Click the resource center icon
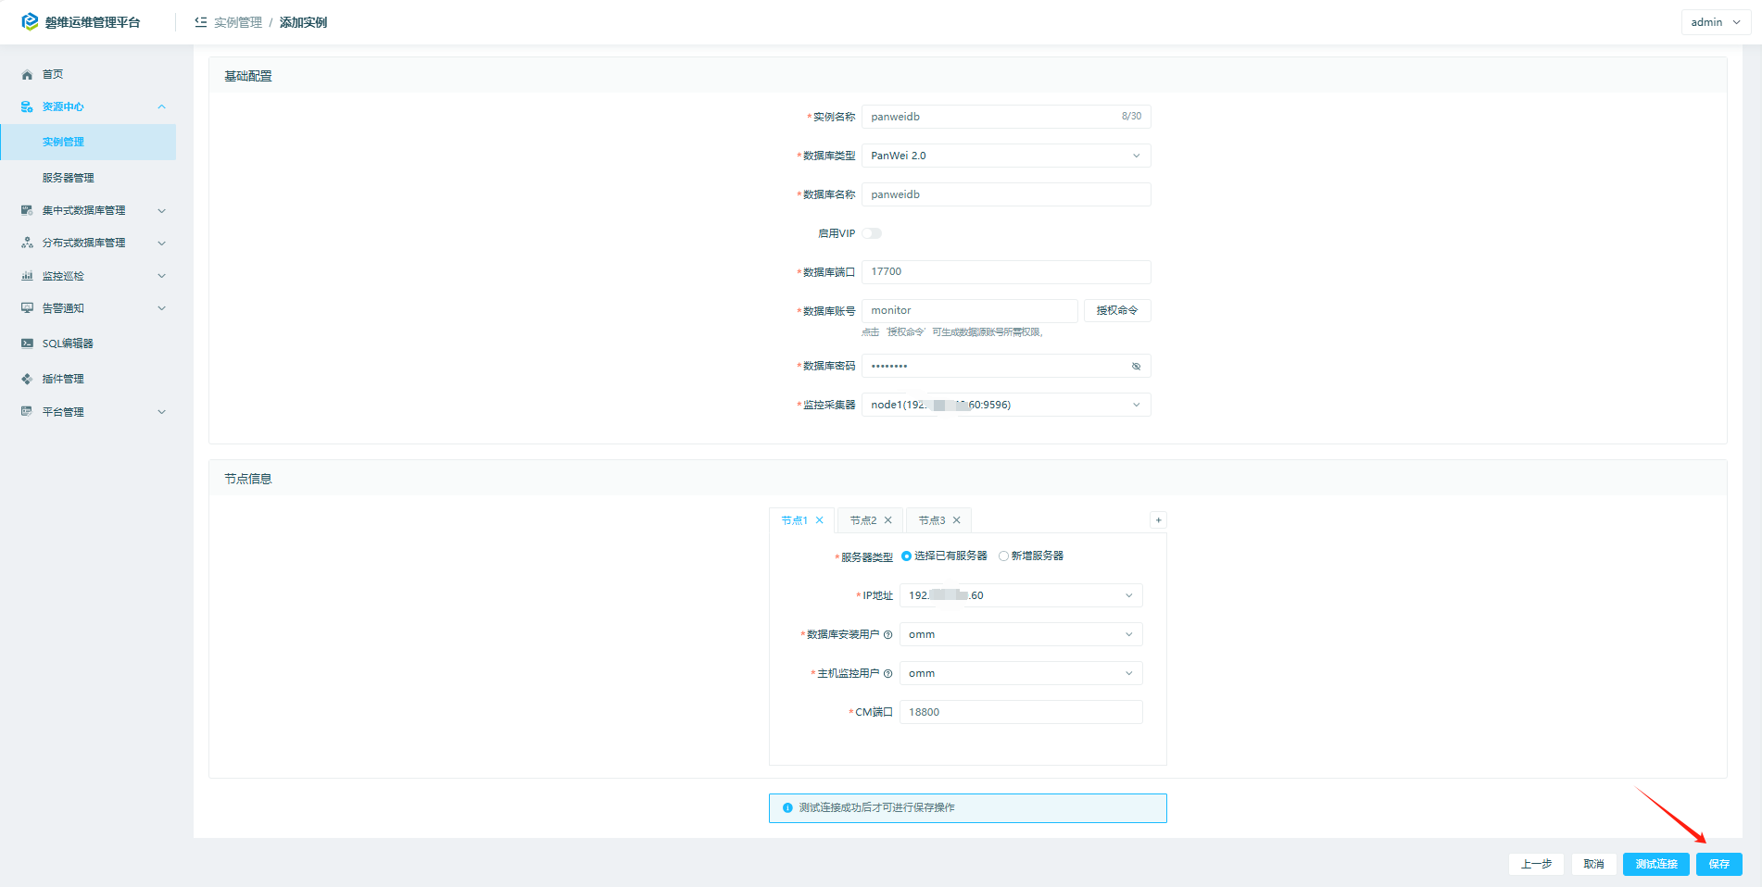This screenshot has height=887, width=1762. coord(27,106)
